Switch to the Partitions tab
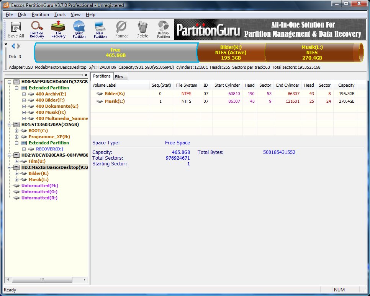Screen dimensions: 370x296 tap(102, 76)
